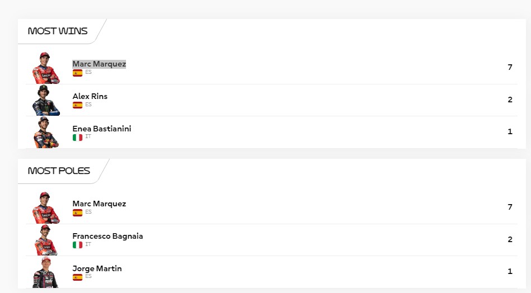Click Spanish flag under Alex Rins

coord(77,105)
